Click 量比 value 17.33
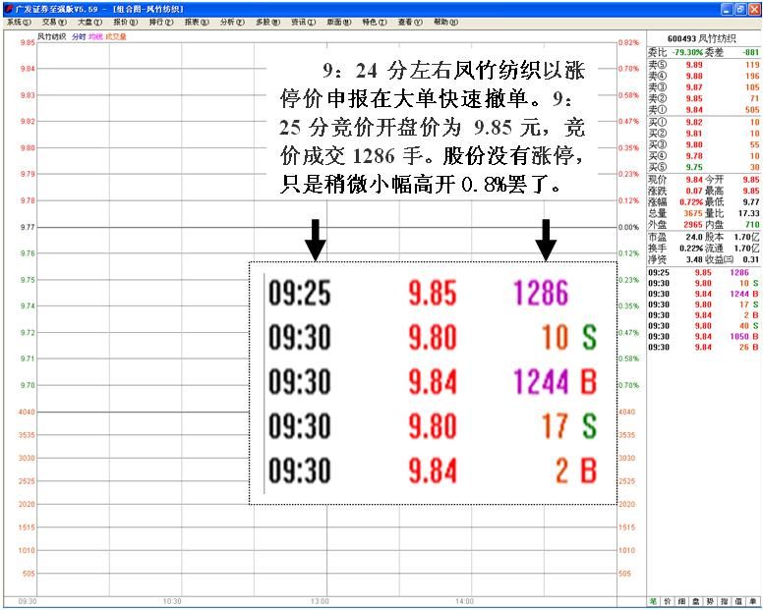 [749, 213]
